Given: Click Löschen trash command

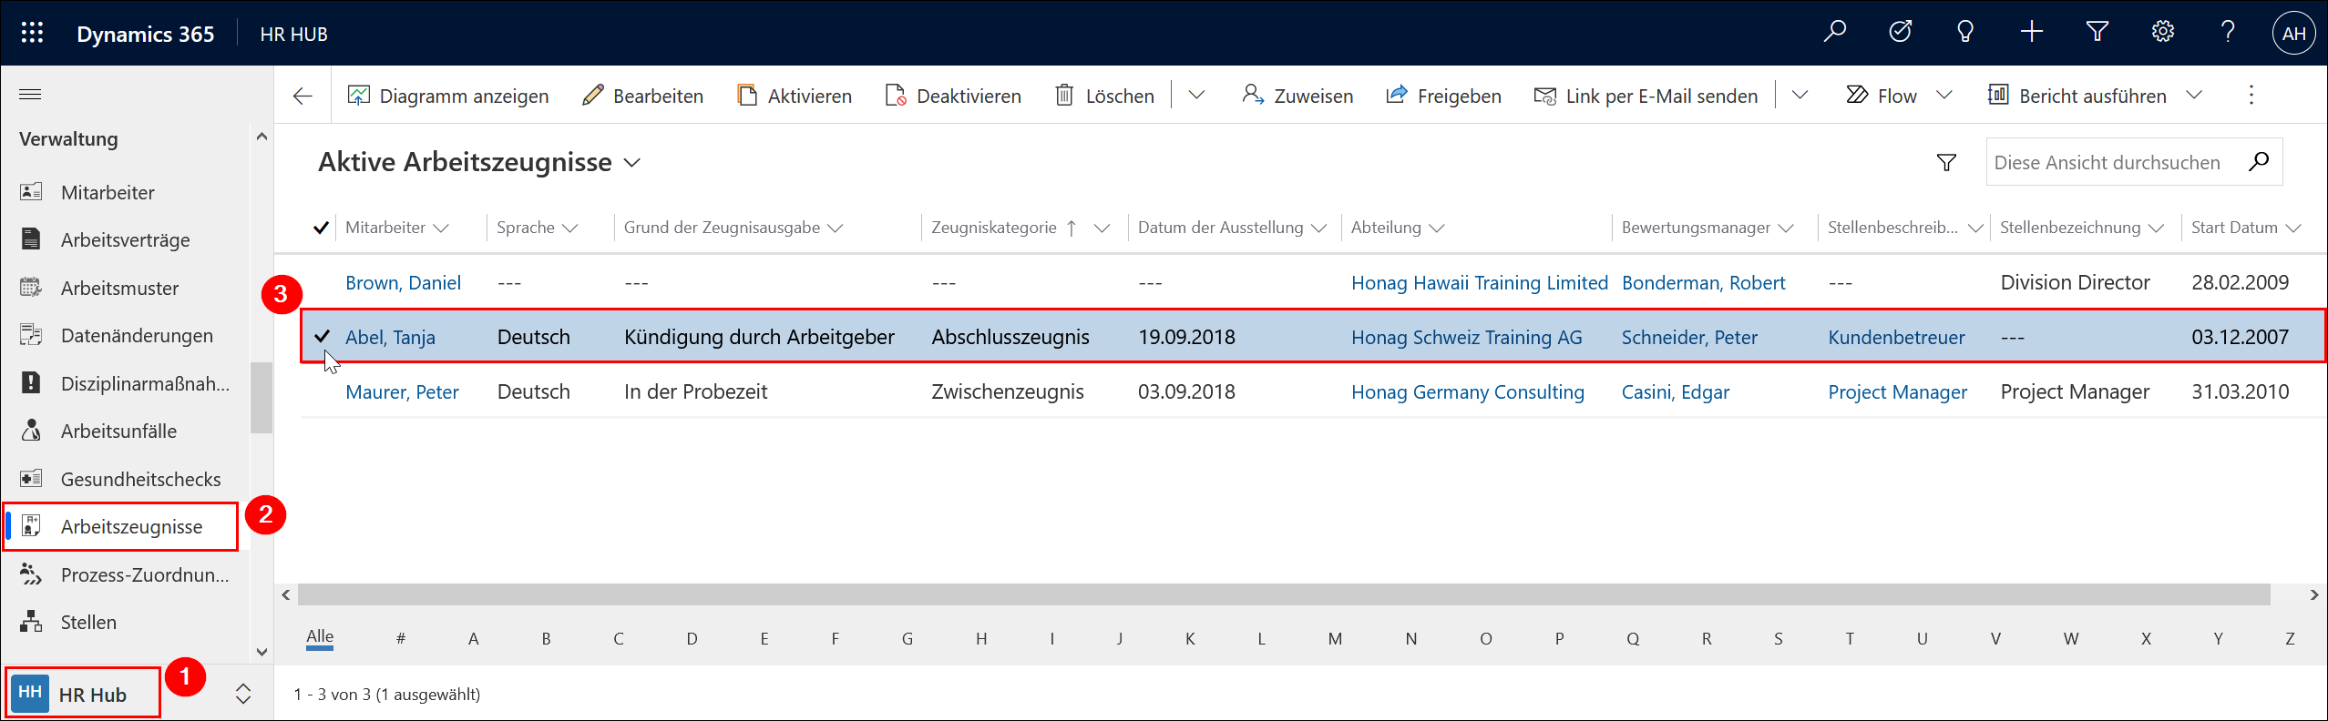Looking at the screenshot, I should click(1104, 96).
